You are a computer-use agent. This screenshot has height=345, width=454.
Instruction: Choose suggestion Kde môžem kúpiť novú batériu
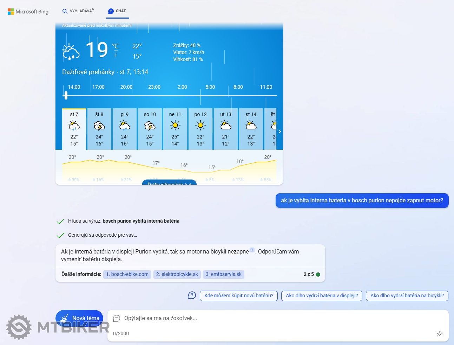[x=239, y=296]
